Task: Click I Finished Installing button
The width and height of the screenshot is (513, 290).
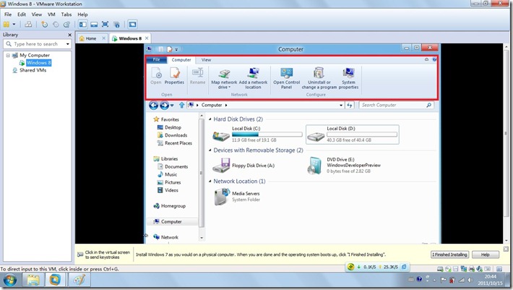Action: [449, 255]
